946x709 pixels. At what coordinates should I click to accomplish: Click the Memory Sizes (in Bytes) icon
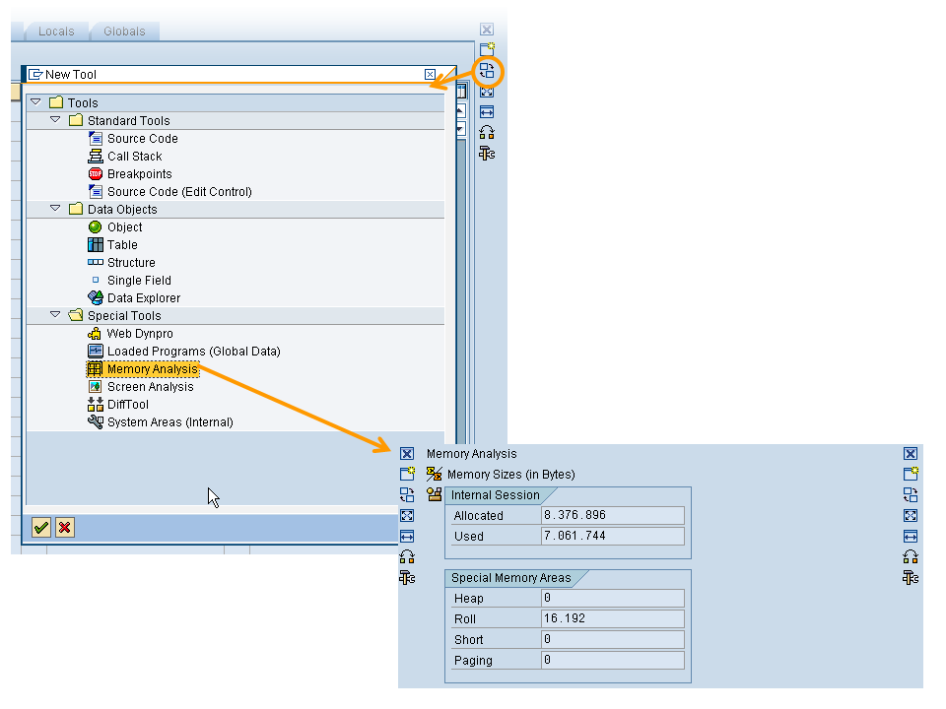pos(434,475)
